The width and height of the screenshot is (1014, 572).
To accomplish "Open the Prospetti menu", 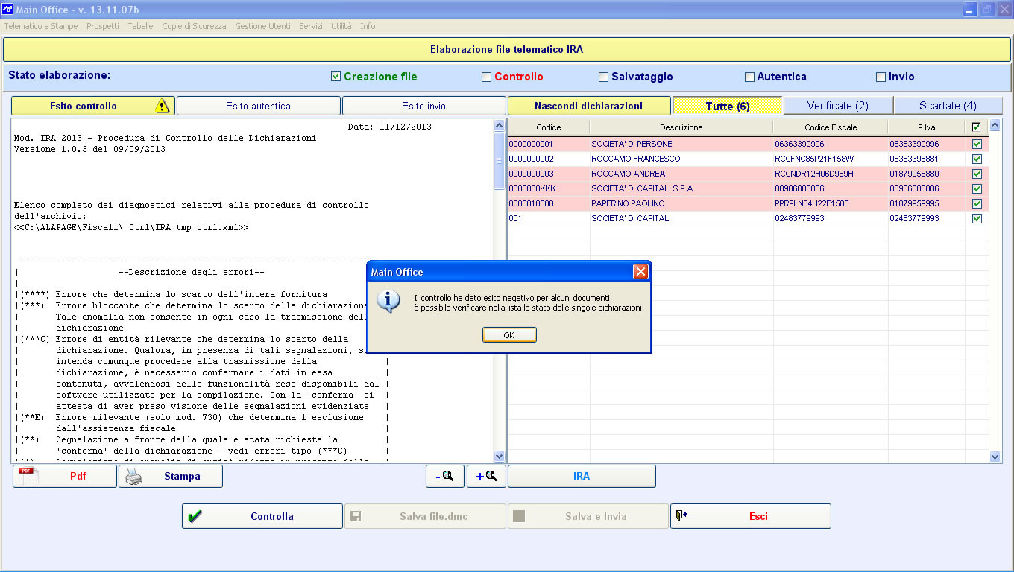I will [x=103, y=26].
